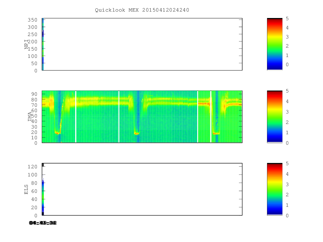Click the '250' tick label on the NPI axis
This screenshot has height=242, width=323.
[x=33, y=34]
